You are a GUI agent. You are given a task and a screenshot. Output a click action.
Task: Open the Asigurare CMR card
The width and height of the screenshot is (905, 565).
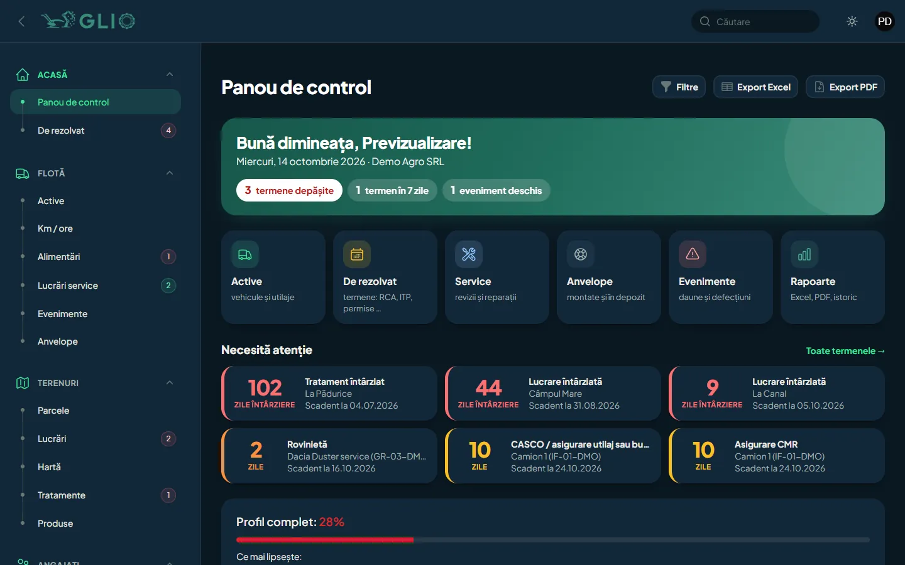point(777,456)
